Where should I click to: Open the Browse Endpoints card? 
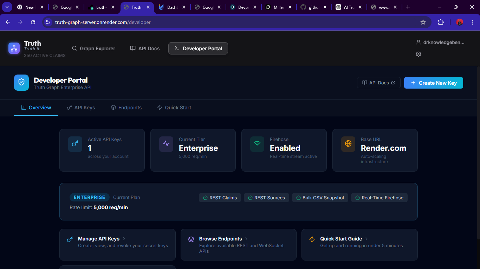239,245
